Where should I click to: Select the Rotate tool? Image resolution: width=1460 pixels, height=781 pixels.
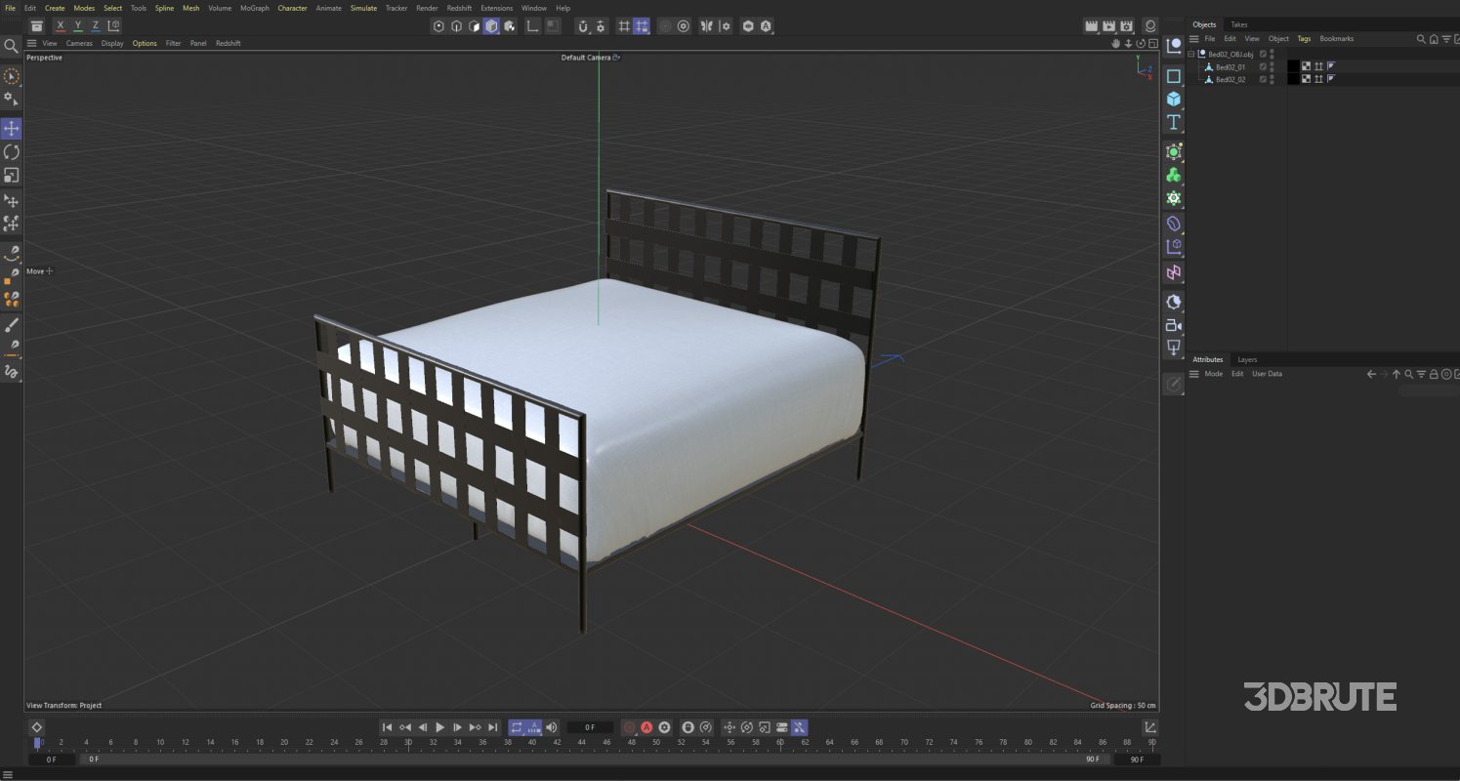coord(12,152)
